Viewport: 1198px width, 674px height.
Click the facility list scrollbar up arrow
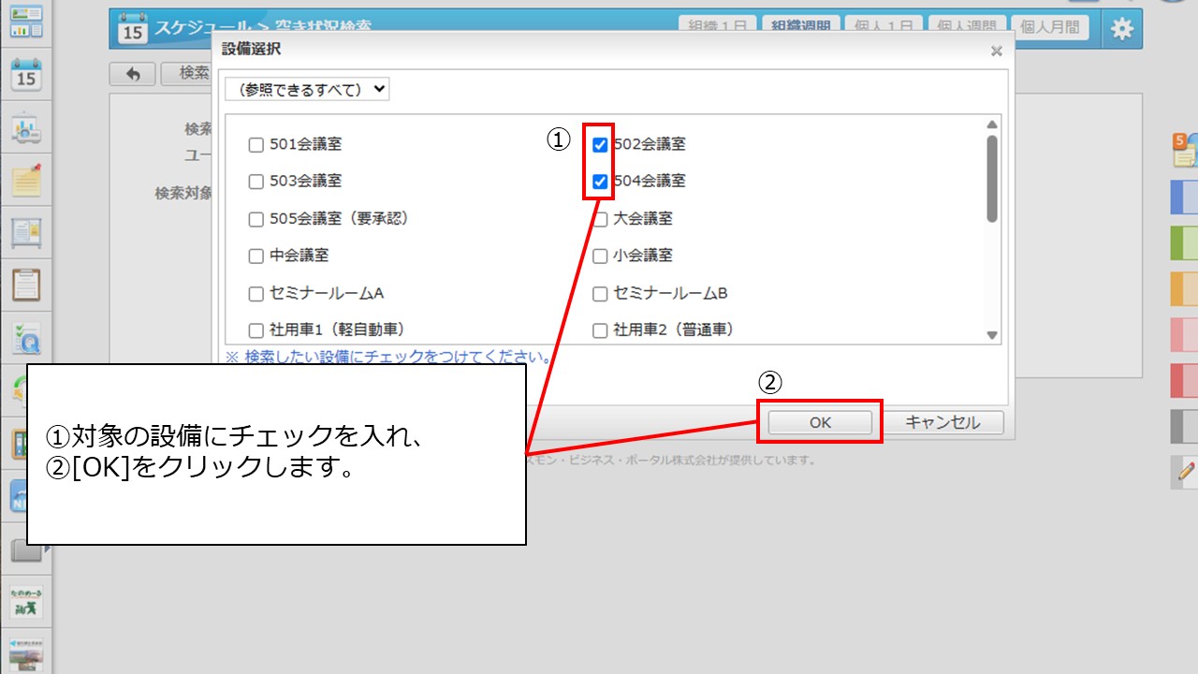[x=992, y=125]
